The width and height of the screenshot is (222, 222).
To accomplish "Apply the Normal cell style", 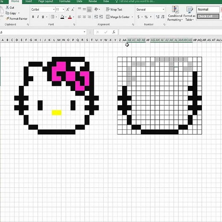I will pos(208,9).
